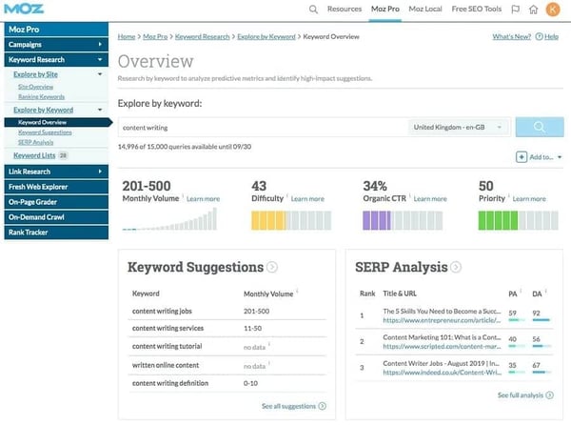Open SERP Analysis sidebar link

[x=36, y=142]
